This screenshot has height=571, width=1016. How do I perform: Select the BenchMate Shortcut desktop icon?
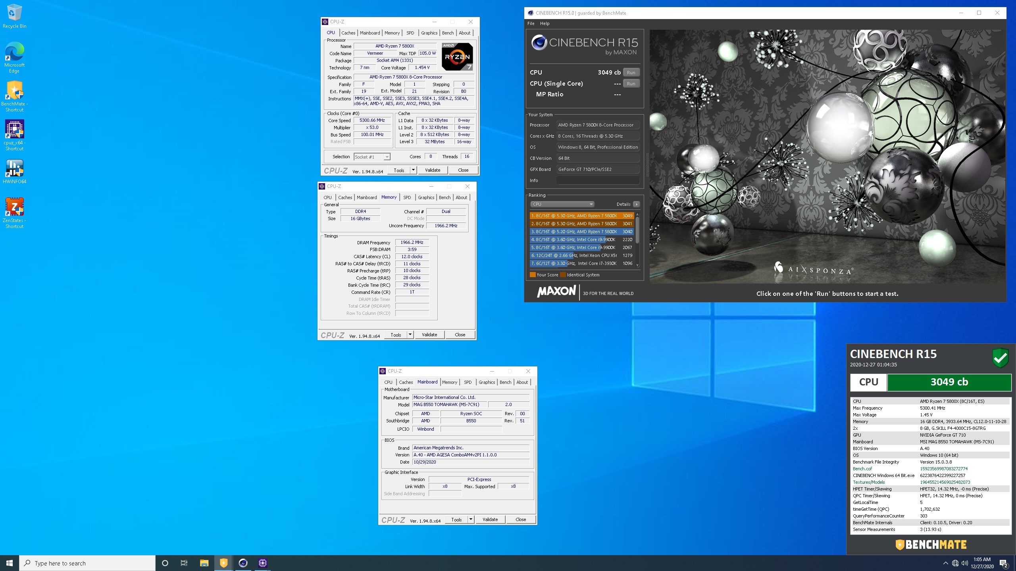click(x=14, y=96)
